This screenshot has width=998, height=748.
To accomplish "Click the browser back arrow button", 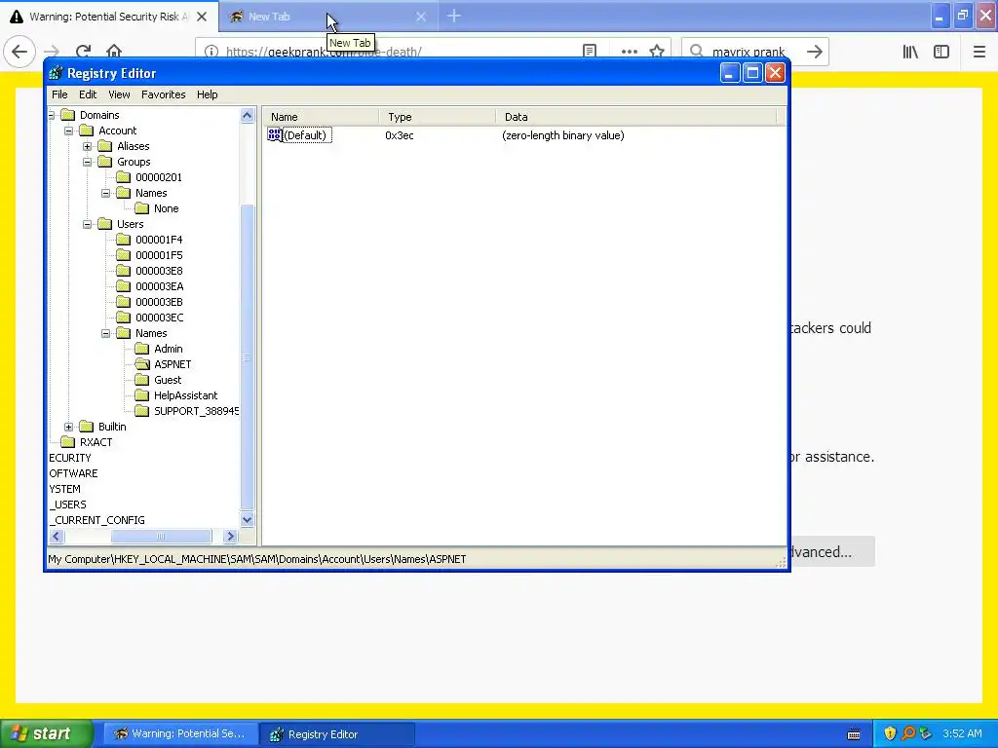I will (19, 52).
